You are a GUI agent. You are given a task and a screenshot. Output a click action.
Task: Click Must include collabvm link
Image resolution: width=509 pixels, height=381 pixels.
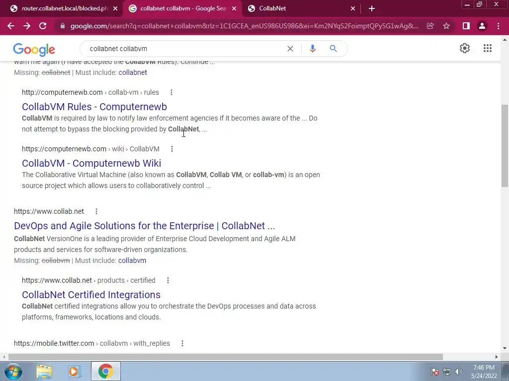point(132,260)
